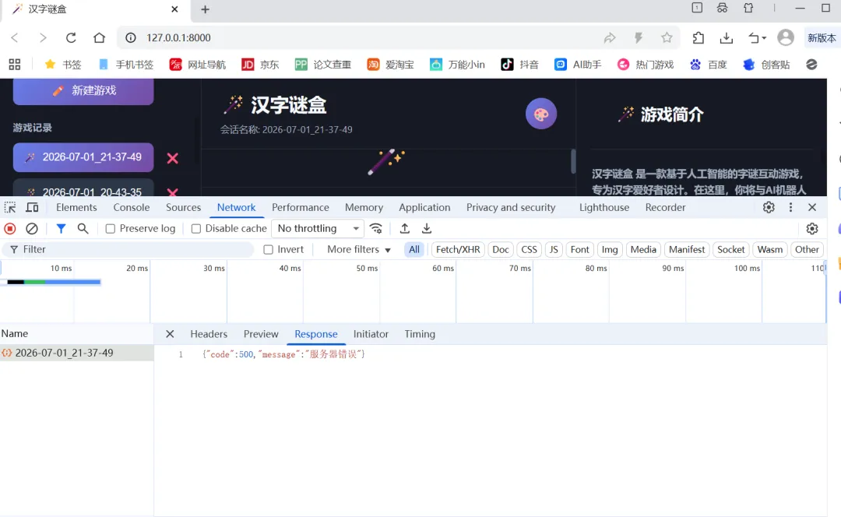
Task: Filter requests by Fetch/XHR
Action: click(x=458, y=249)
